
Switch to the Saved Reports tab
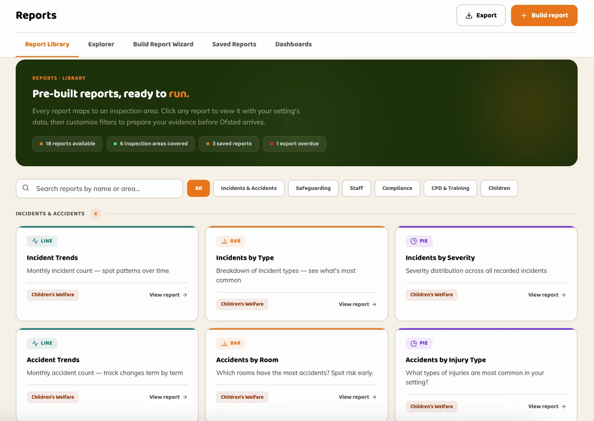pyautogui.click(x=234, y=44)
